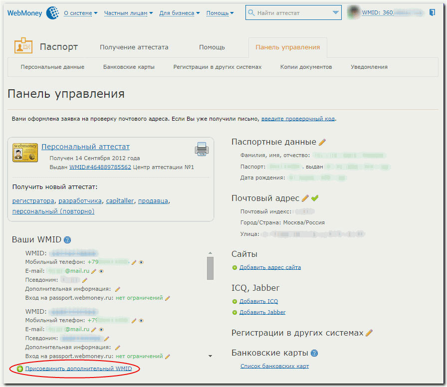Screen dimensions: 447x387
Task: Open the help icon beside Ваши WMID
Action: (68, 240)
